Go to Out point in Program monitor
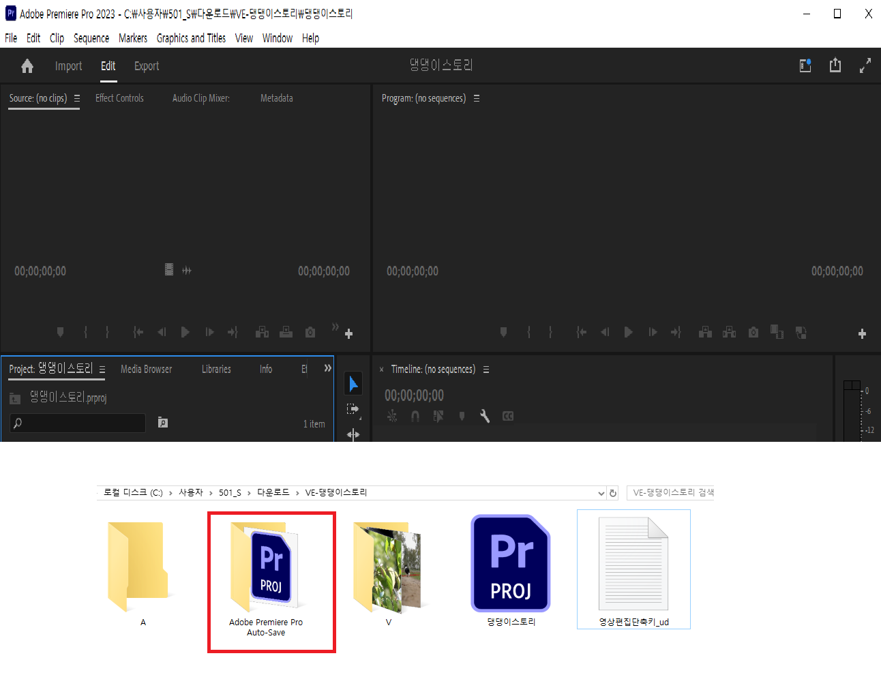Screen dimensions: 881x675 tap(676, 332)
